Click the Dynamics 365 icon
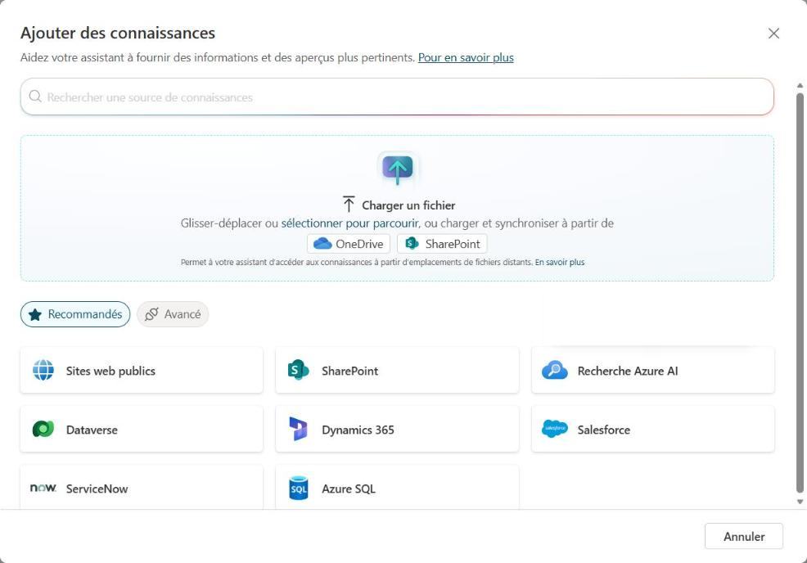The image size is (807, 563). 298,429
